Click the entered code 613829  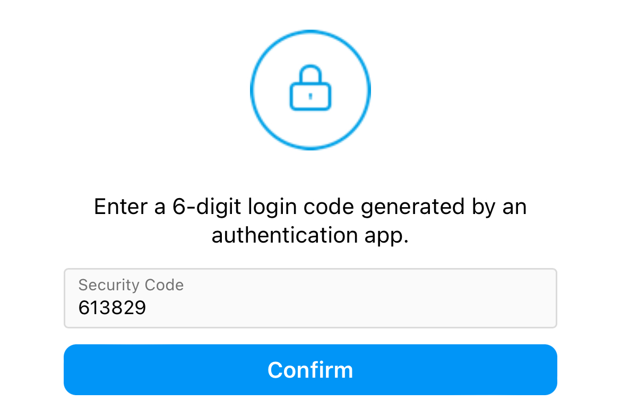tap(112, 308)
